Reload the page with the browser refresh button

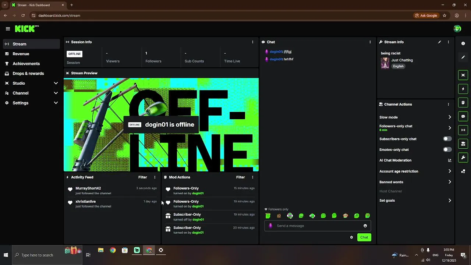pos(23,15)
